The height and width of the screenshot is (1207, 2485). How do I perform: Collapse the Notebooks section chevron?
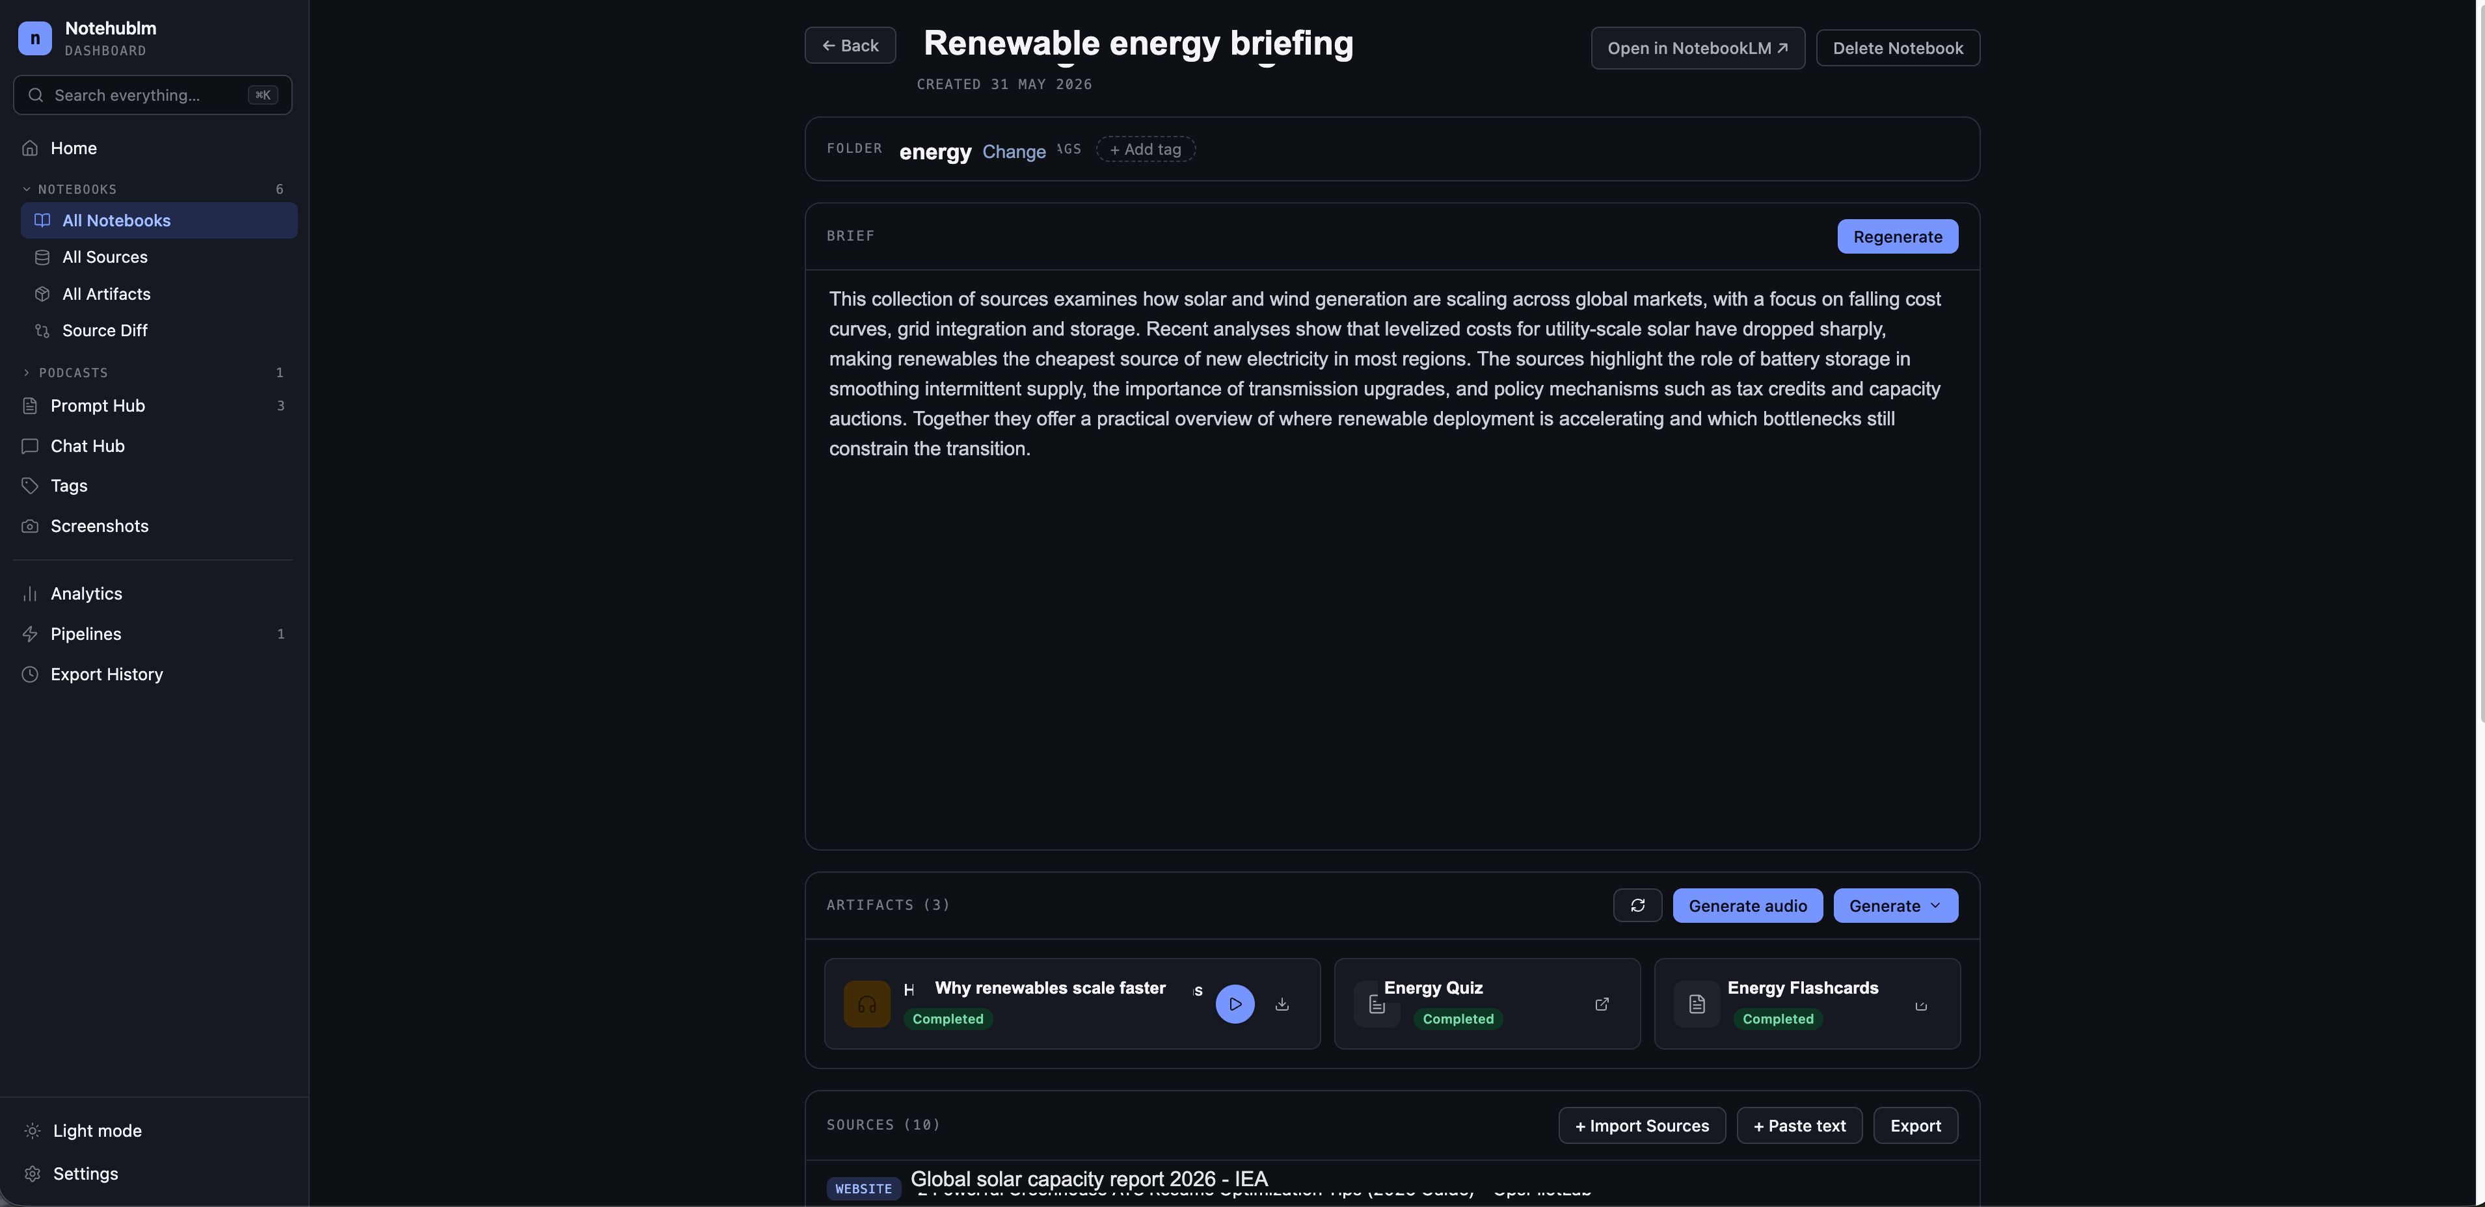26,189
